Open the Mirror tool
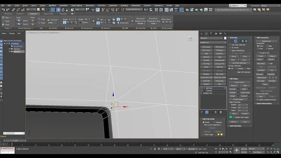 [146, 10]
